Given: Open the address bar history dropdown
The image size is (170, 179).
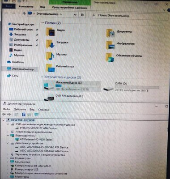Looking at the screenshot, I should click(x=75, y=15).
